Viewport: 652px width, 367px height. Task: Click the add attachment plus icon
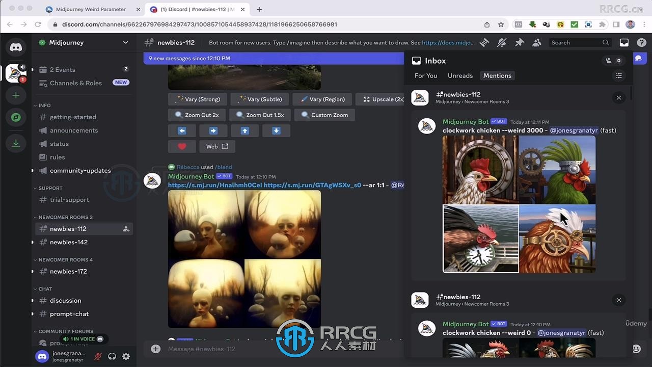[x=156, y=349]
